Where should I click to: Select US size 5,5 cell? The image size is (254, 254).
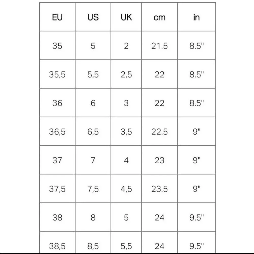pyautogui.click(x=93, y=74)
